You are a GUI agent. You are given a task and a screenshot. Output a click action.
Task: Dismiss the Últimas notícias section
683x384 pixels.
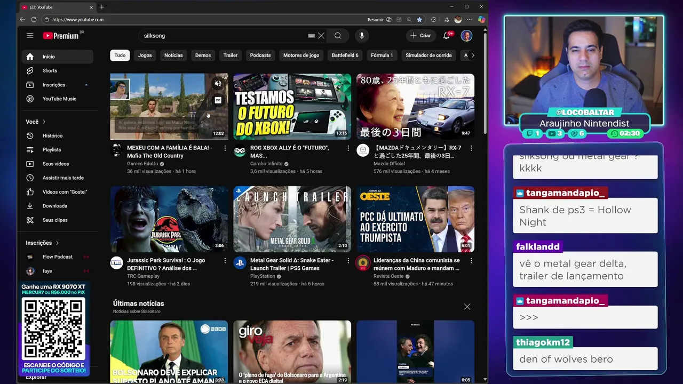[467, 307]
